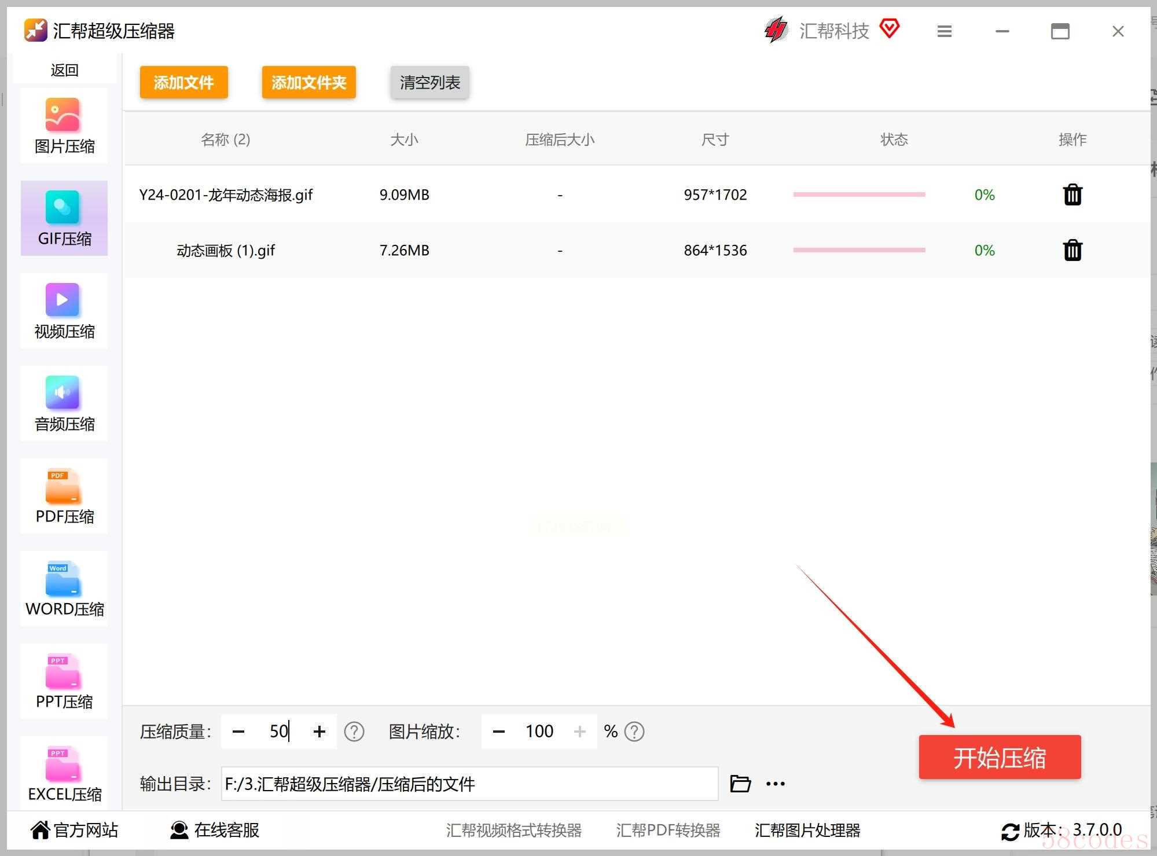Click progress bar of 动态画板 (1).gif
This screenshot has width=1157, height=856.
[860, 250]
